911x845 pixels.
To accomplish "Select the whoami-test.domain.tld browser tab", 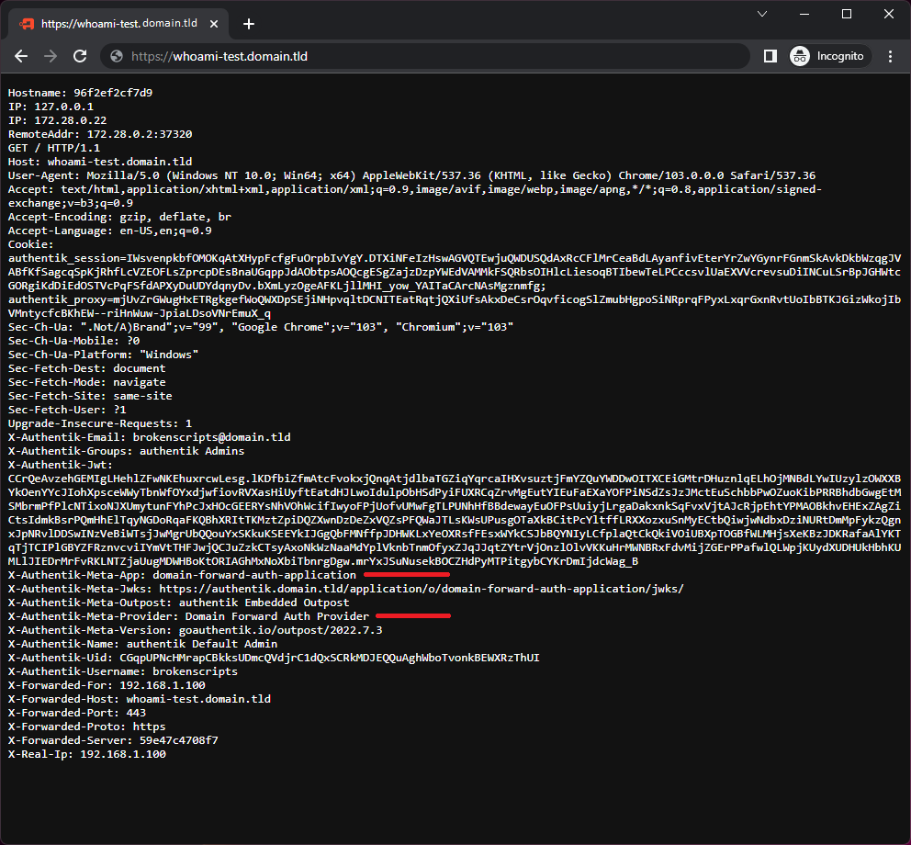I will pyautogui.click(x=118, y=24).
